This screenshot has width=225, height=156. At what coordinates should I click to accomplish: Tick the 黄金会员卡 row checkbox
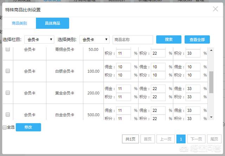pos(8,93)
